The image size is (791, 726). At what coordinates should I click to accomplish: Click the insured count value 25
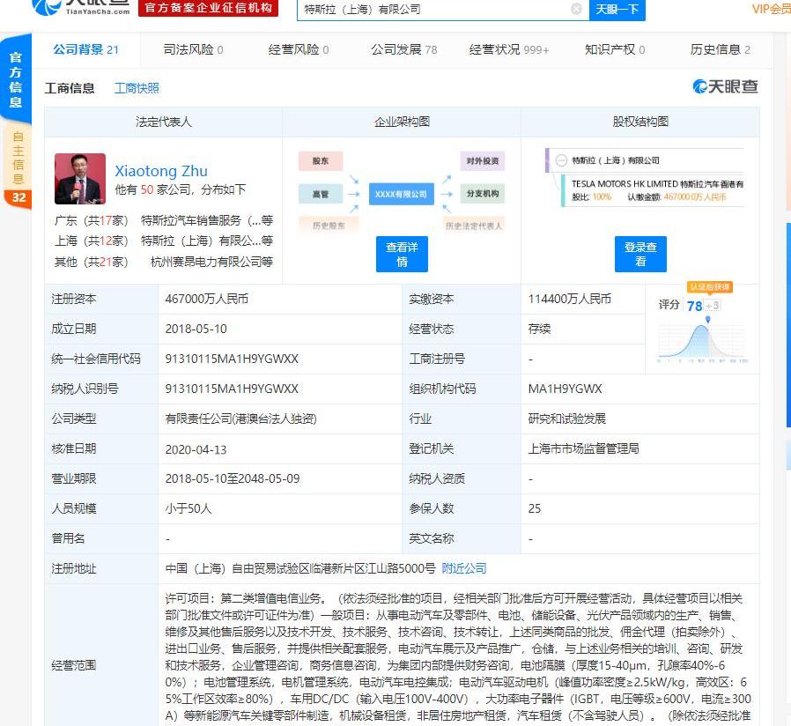coord(535,508)
